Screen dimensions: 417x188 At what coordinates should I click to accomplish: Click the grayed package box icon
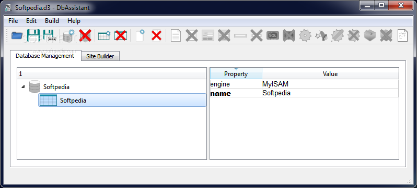(370, 35)
